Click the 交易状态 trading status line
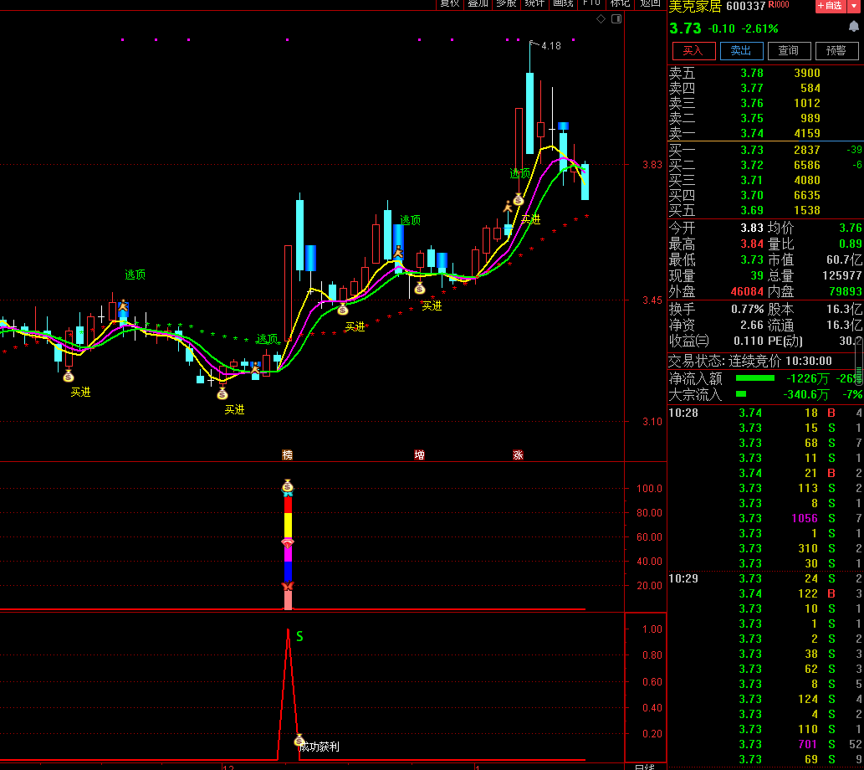The image size is (864, 770). (x=750, y=362)
